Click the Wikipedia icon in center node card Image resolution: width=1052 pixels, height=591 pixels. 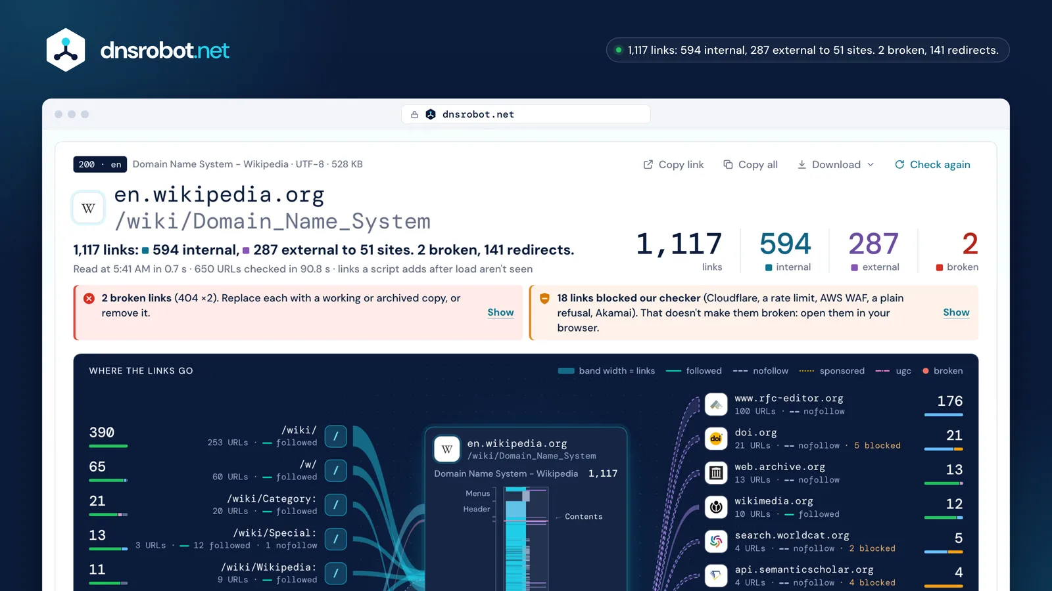pos(447,449)
